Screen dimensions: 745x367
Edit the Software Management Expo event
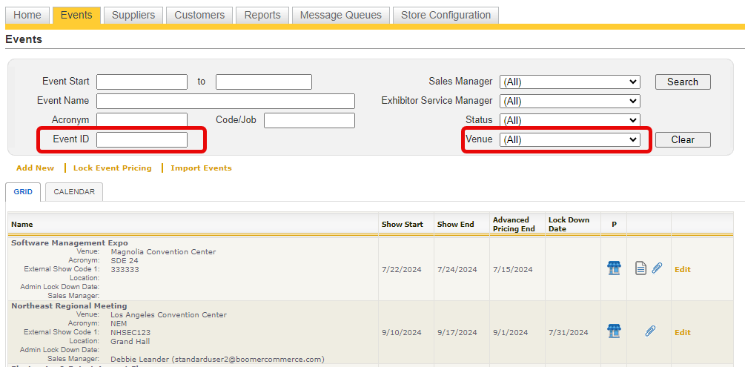(682, 269)
